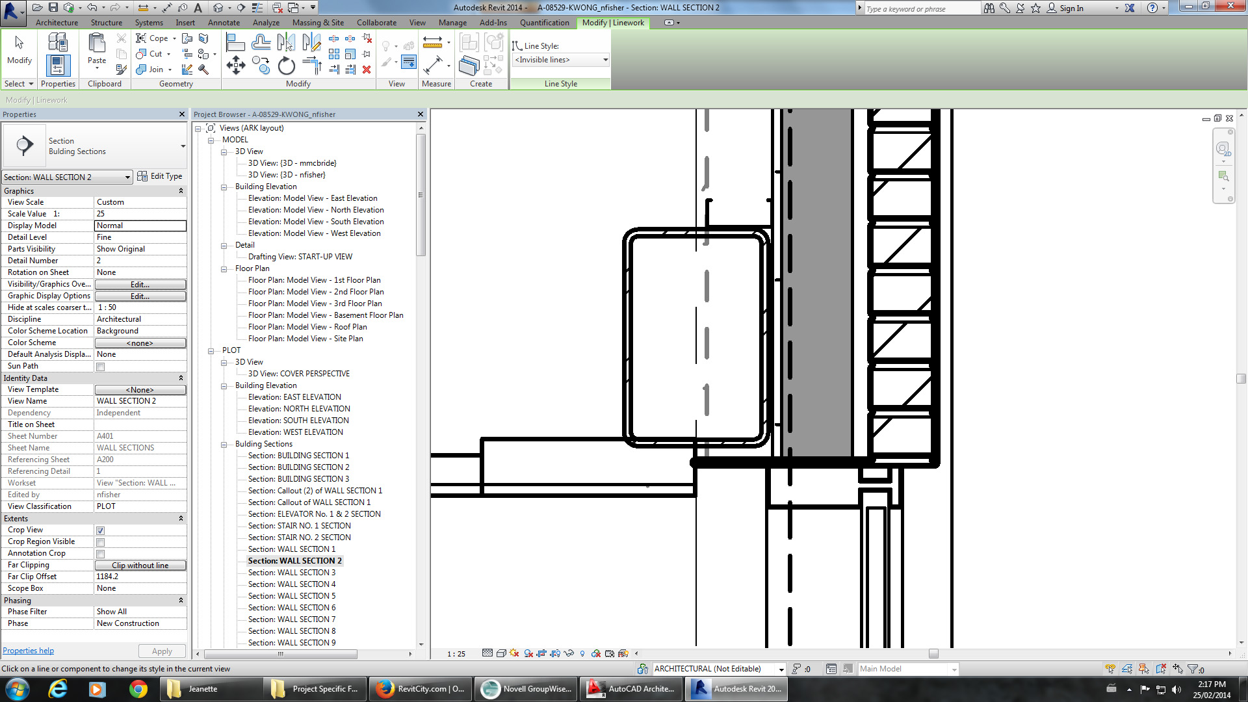Image resolution: width=1248 pixels, height=702 pixels.
Task: Click the Edit Type button
Action: (x=160, y=176)
